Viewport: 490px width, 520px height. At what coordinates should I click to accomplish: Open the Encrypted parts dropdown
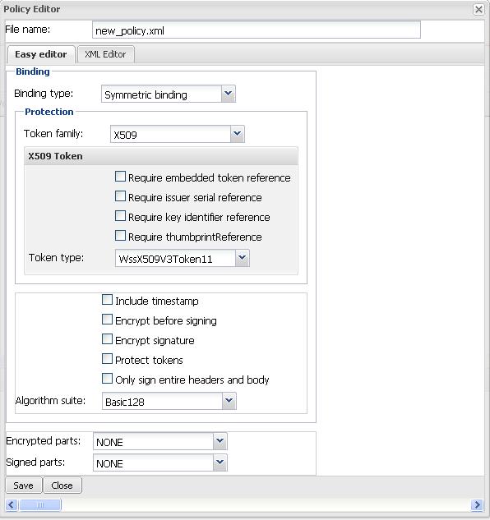pos(220,441)
